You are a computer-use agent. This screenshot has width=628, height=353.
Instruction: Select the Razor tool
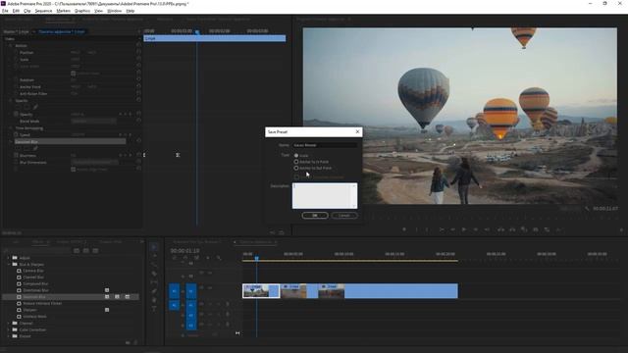154,274
